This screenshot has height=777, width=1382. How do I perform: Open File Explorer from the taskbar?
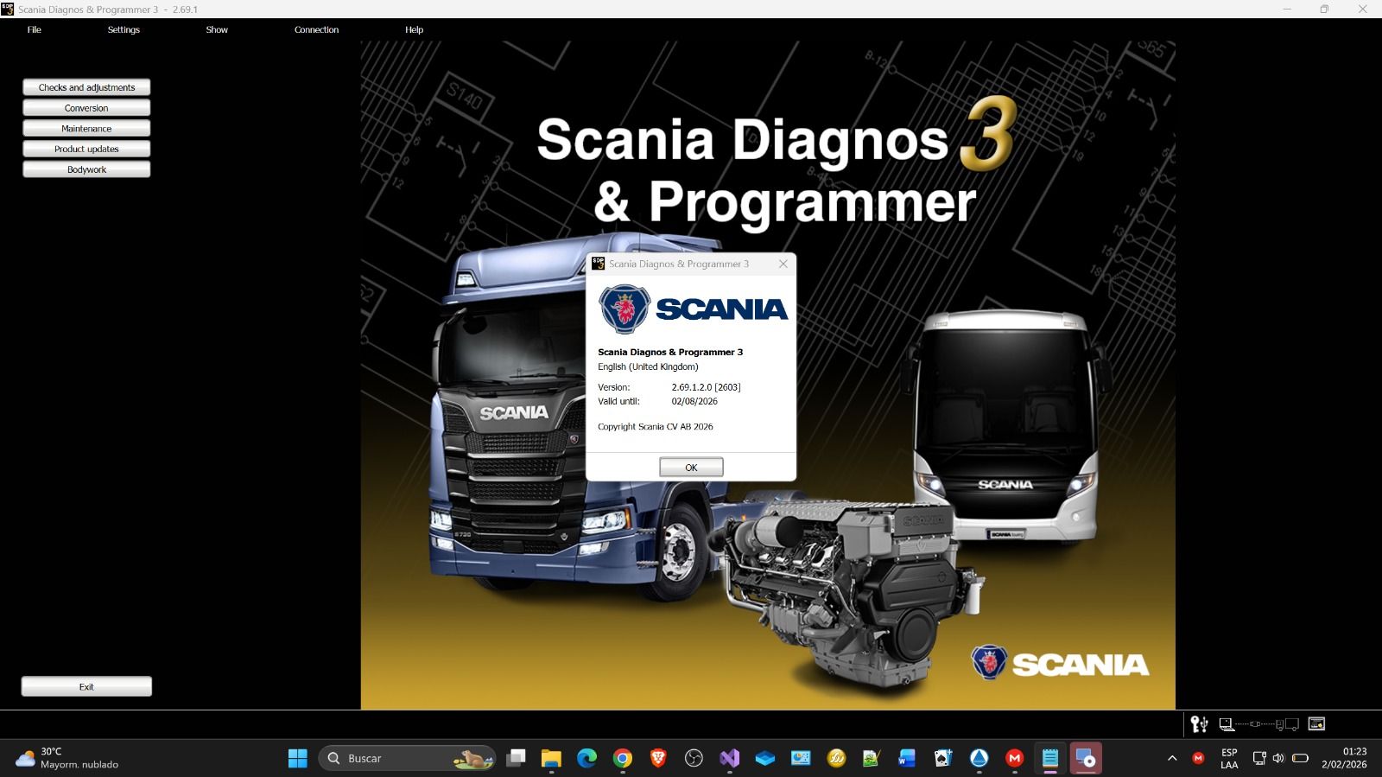coord(551,759)
